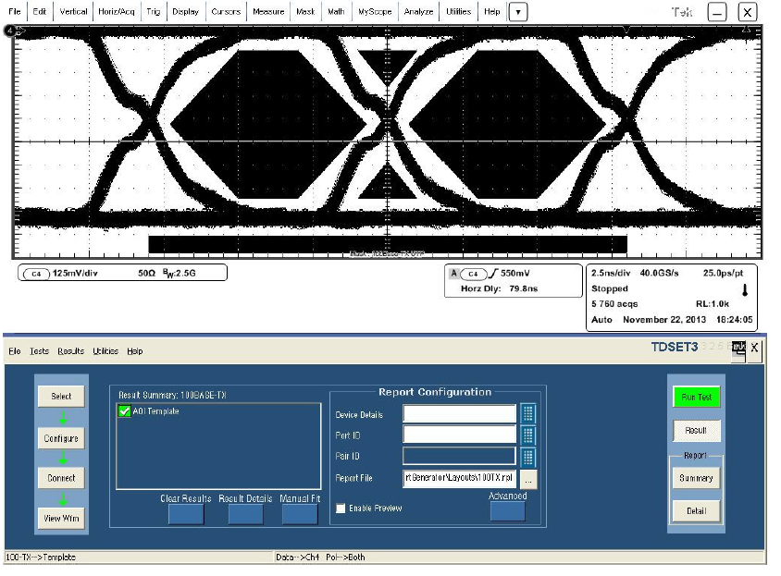The image size is (781, 576).
Task: Enable the Enable Preview checkbox
Action: tap(341, 509)
